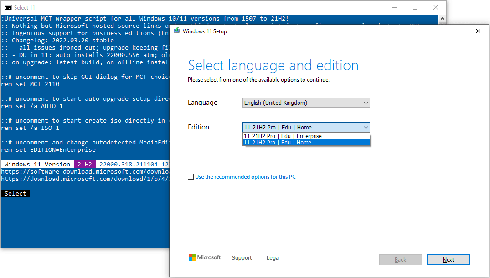Open the Support link
Screen dimensions: 490x278
coord(242,257)
